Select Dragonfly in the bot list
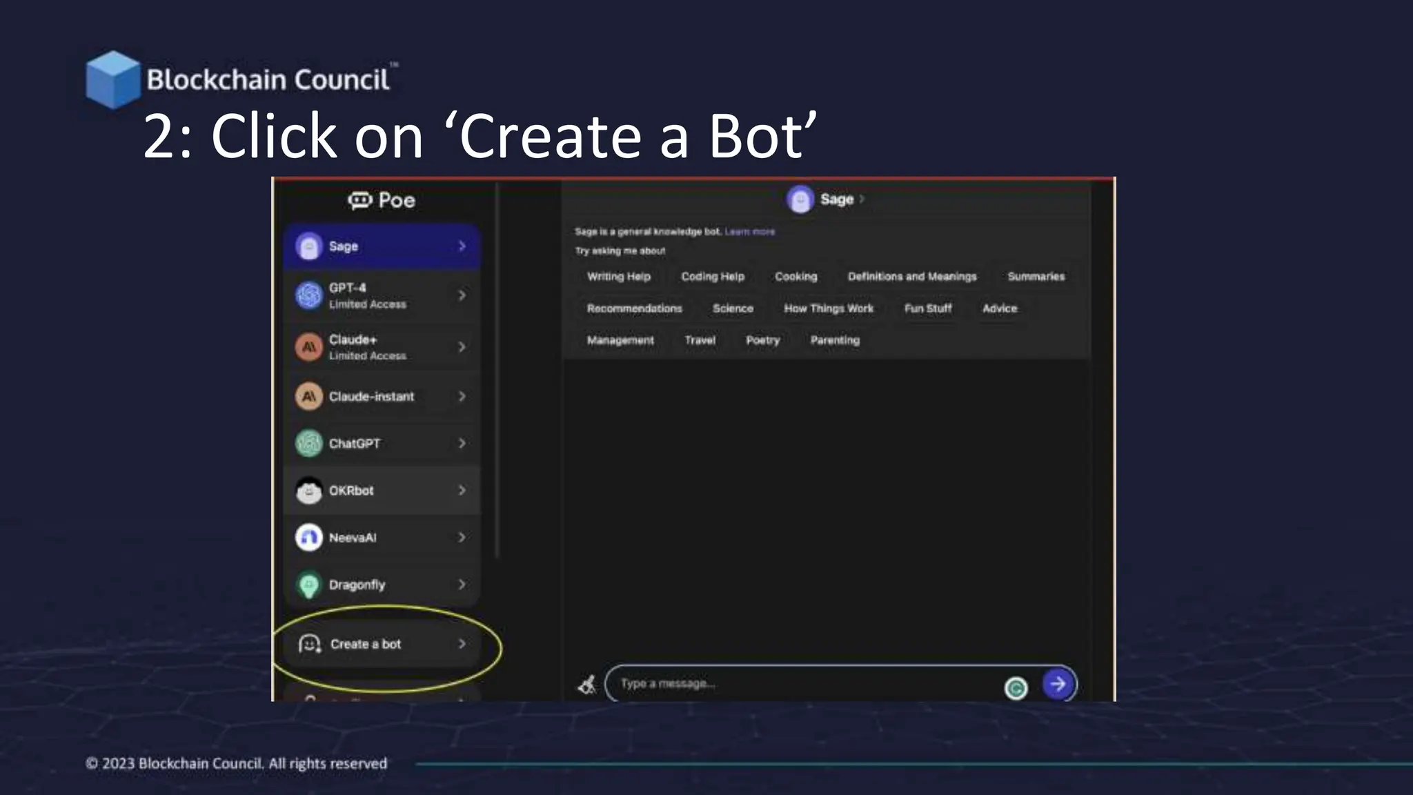The width and height of the screenshot is (1413, 795). 382,585
